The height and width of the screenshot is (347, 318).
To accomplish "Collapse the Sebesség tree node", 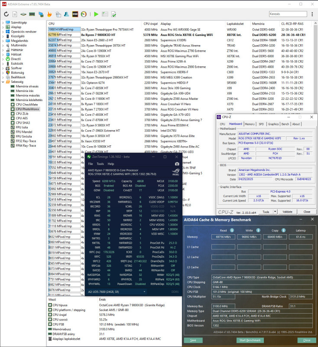I will [x=3, y=82].
